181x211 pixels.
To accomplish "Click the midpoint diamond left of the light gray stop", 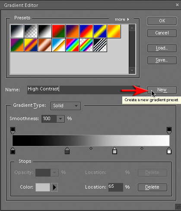I will pos(91,149).
